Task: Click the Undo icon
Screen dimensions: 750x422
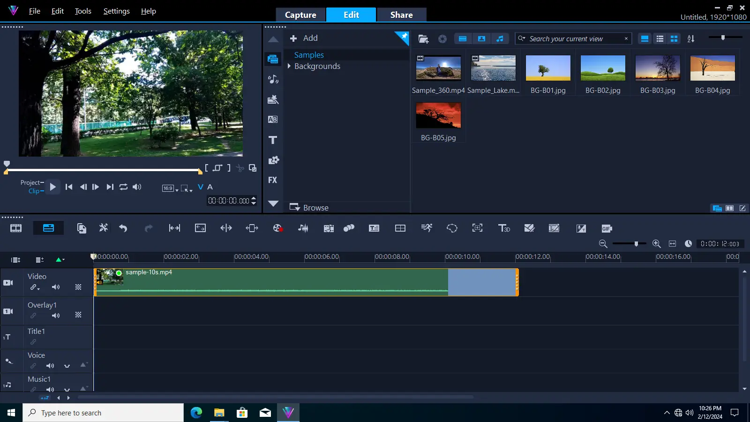Action: (123, 228)
